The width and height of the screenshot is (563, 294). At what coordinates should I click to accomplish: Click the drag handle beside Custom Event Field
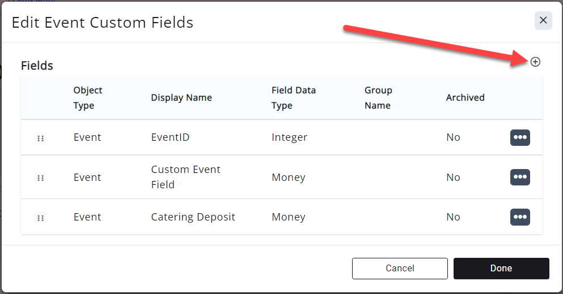coord(40,178)
